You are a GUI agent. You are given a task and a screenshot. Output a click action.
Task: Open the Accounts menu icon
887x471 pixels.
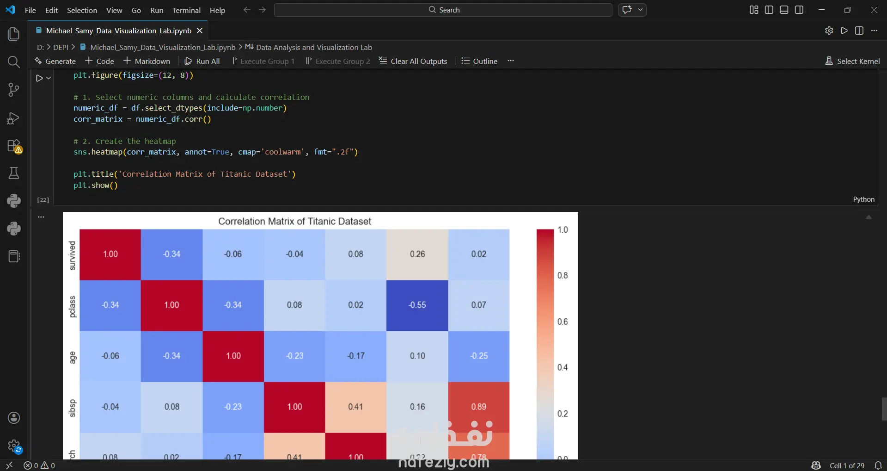pyautogui.click(x=14, y=418)
